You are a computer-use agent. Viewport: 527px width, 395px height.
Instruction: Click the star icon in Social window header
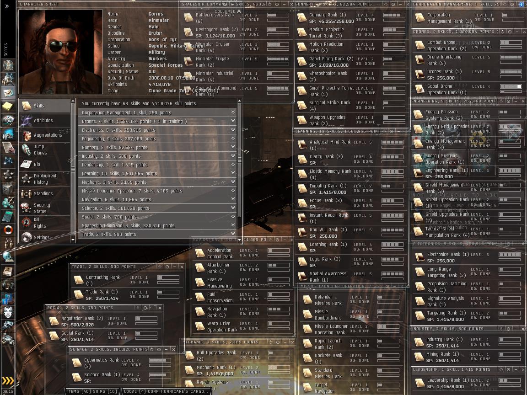[138, 308]
